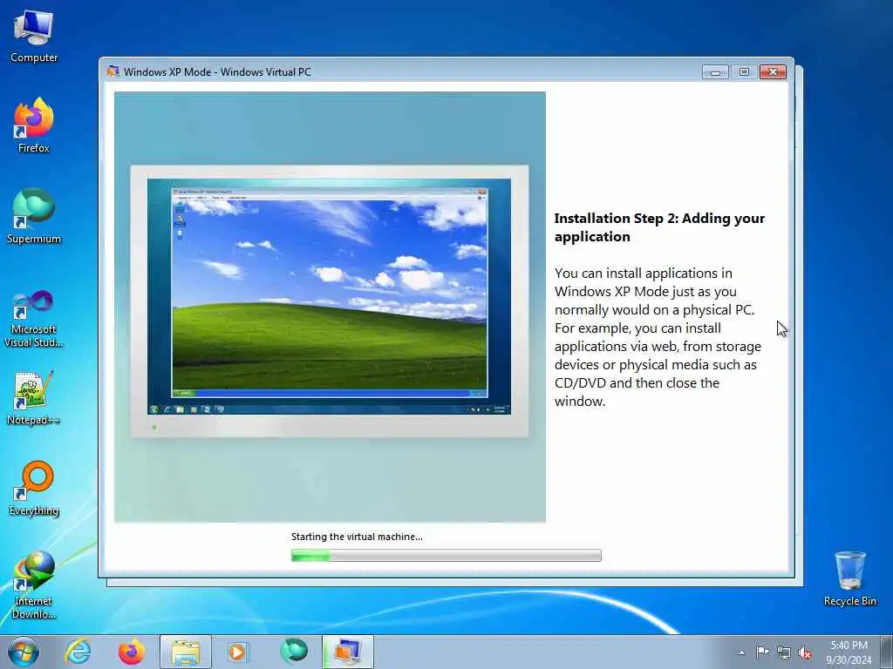Click the virtual machine startup progress bar
Image resolution: width=893 pixels, height=669 pixels.
[x=446, y=555]
